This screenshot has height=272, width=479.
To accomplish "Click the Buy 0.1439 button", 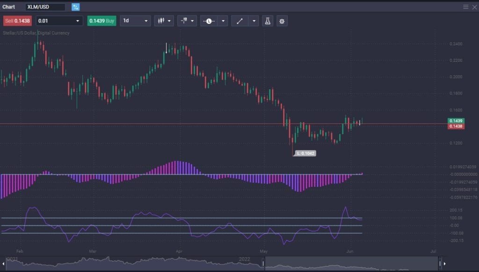I will click(x=101, y=21).
